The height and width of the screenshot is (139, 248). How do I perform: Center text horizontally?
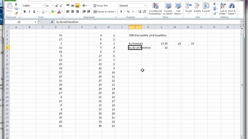72,12
